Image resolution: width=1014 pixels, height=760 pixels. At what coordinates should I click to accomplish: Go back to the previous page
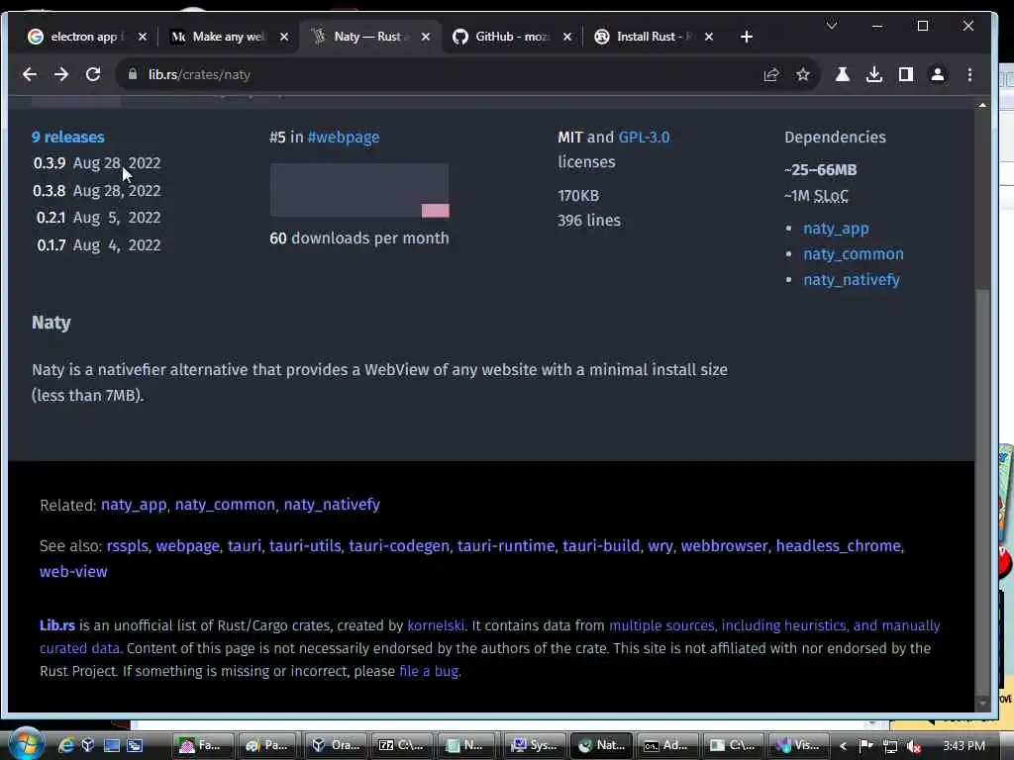point(30,74)
